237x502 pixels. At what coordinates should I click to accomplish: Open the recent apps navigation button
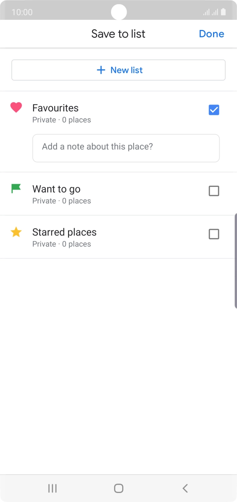coord(52,488)
